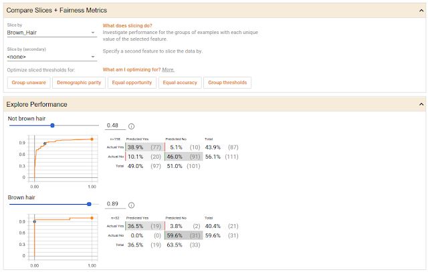Collapse the Compare Slices + Fairness Metrics panel

pyautogui.click(x=420, y=10)
